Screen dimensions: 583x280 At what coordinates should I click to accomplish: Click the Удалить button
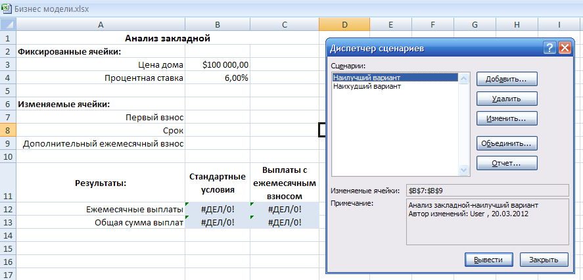click(x=507, y=99)
